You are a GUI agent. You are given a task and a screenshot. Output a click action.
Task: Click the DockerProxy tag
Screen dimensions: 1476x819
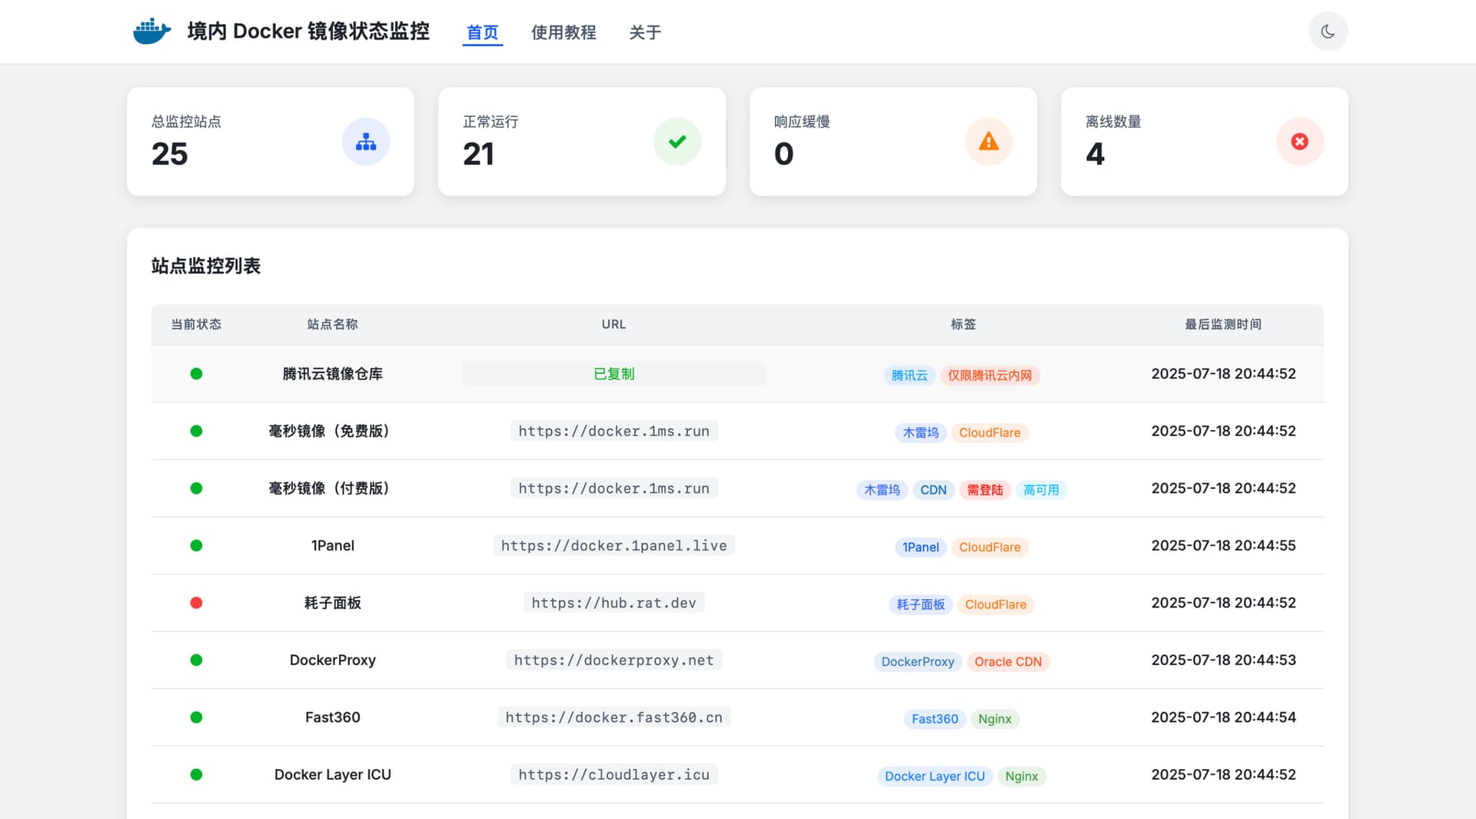(918, 661)
